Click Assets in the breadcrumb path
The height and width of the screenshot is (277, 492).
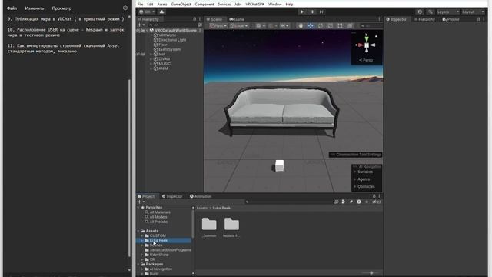(201, 208)
